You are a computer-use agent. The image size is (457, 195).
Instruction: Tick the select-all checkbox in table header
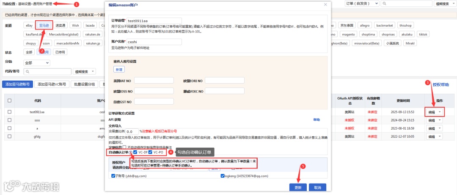pyautogui.click(x=10, y=100)
